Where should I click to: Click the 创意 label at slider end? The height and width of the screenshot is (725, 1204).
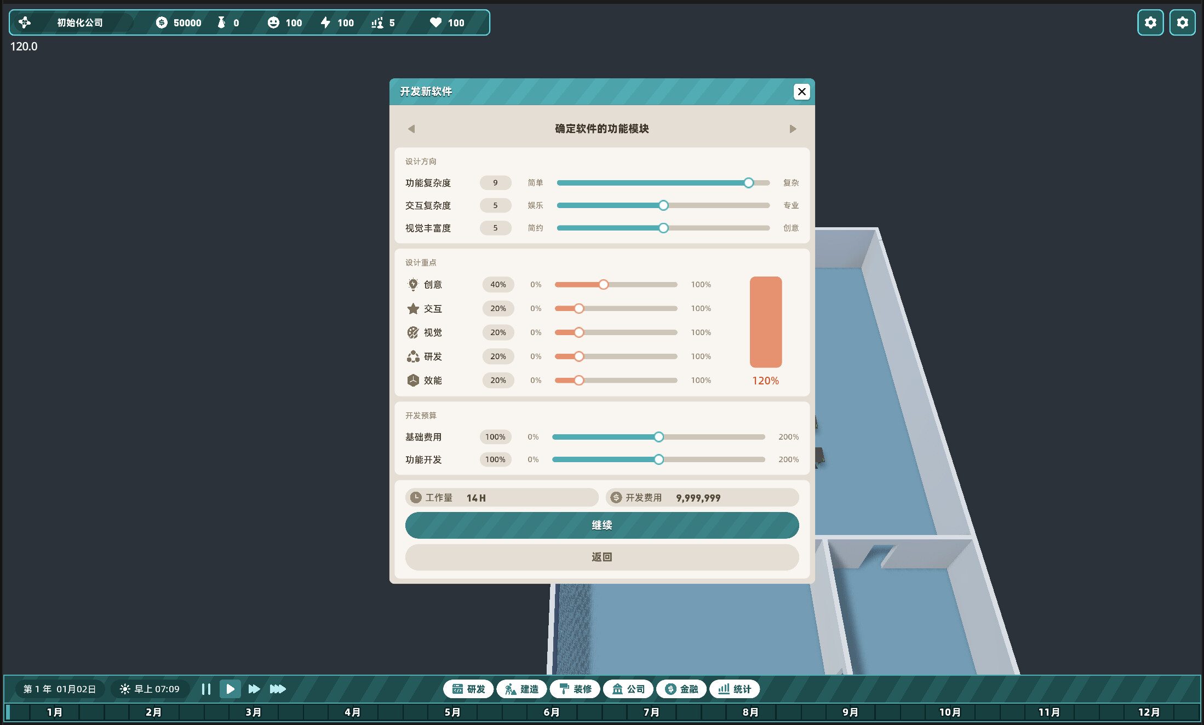(791, 228)
